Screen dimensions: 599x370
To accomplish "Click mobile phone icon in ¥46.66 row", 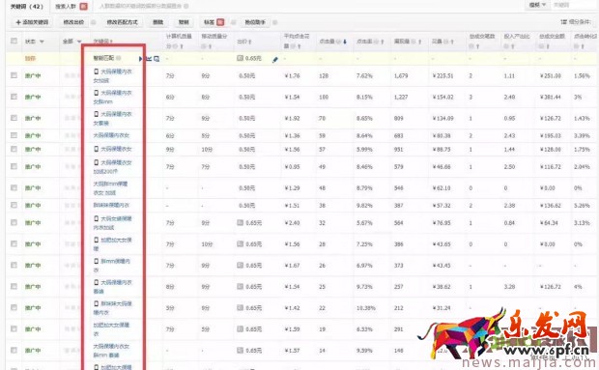I will click(x=97, y=162).
